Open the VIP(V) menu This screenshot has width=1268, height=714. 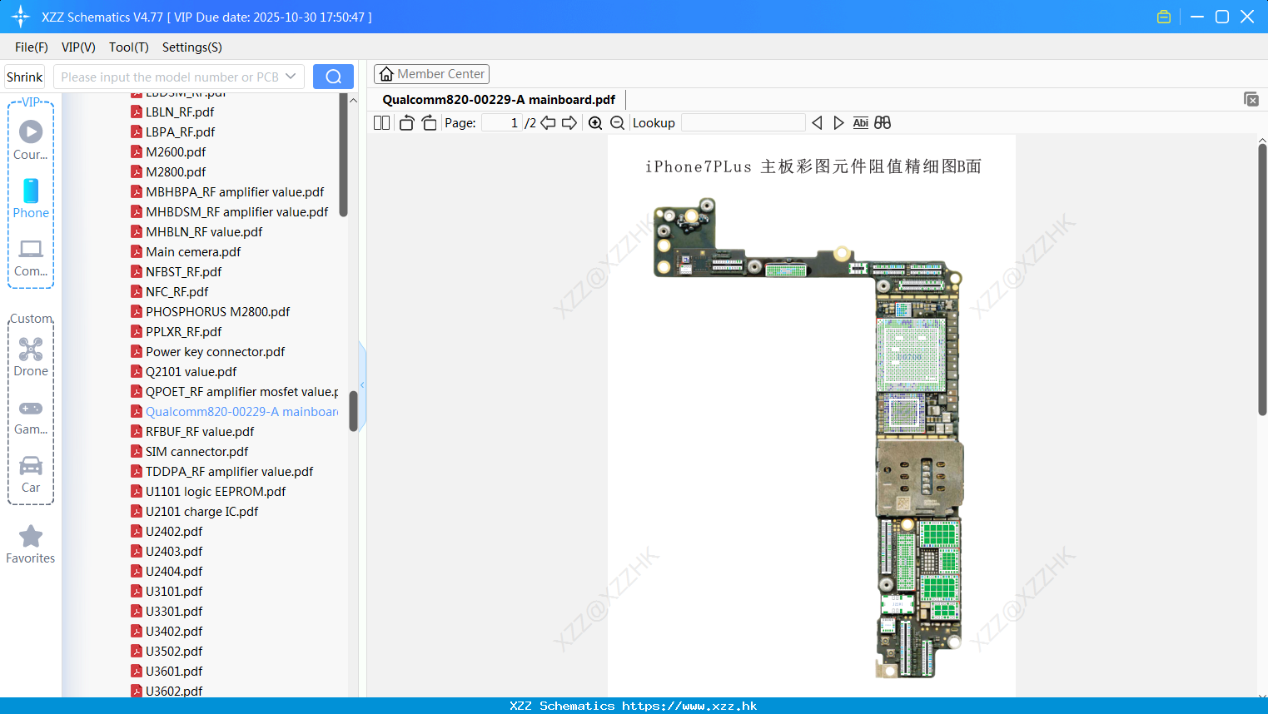coord(78,47)
